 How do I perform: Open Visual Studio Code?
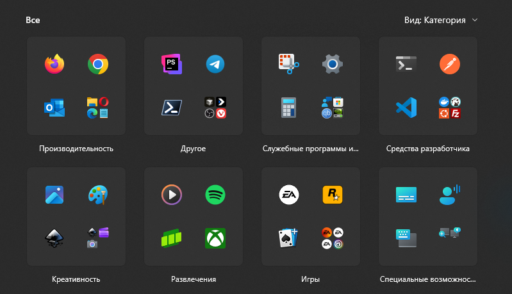pos(406,108)
